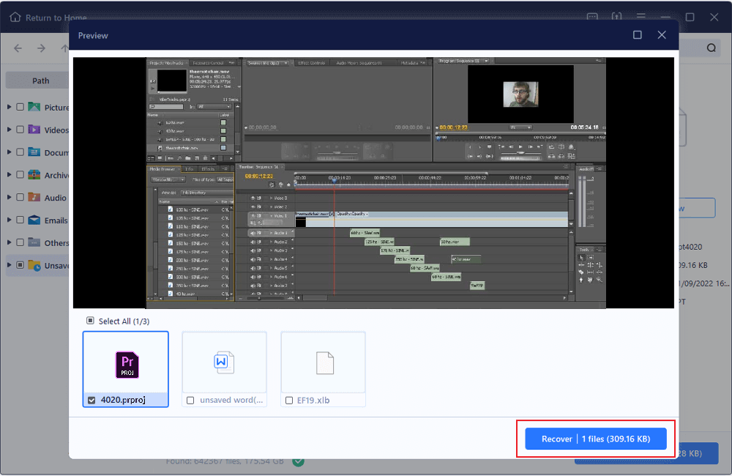Check the EF19.xlb file checkbox

tap(290, 401)
